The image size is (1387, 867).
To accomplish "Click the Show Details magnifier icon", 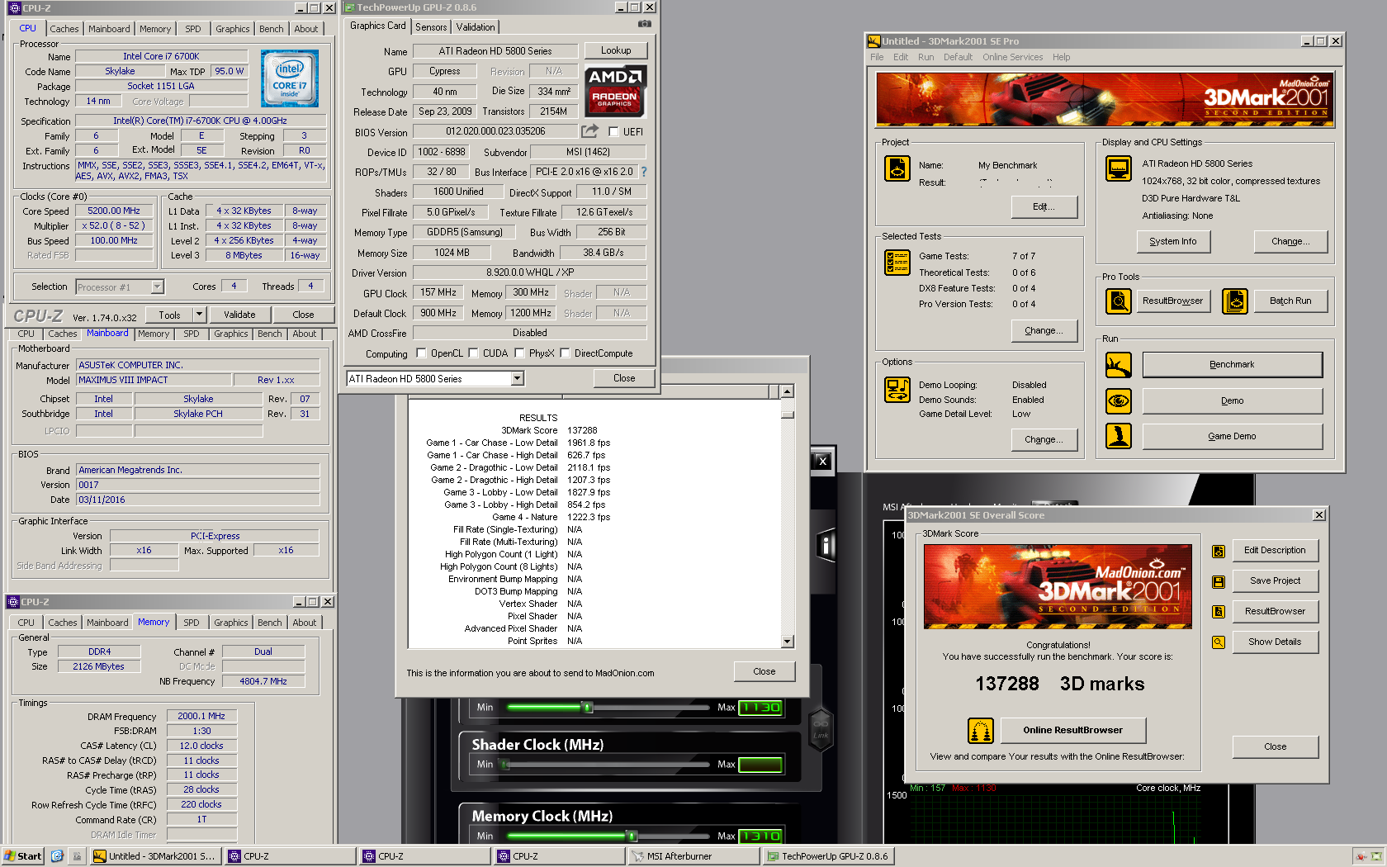I will (1219, 642).
